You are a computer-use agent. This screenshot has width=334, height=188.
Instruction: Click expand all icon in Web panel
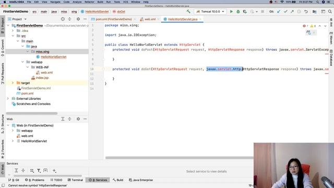tap(63, 119)
